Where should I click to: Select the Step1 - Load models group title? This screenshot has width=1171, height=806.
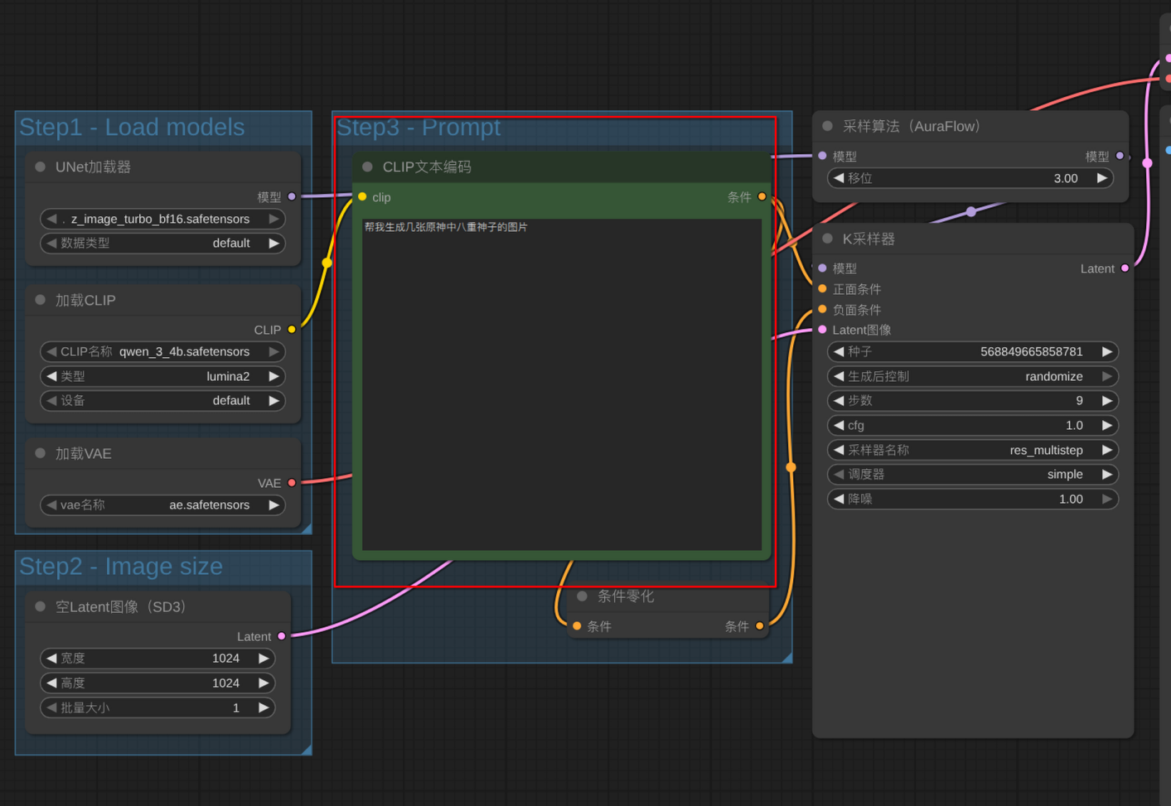coord(132,127)
